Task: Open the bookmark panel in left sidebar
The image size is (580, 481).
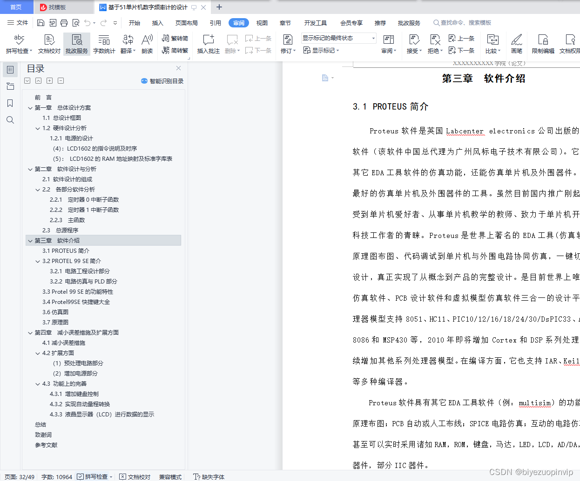Action: 10,103
